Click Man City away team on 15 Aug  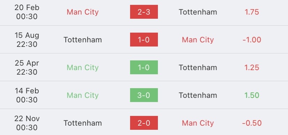click(x=198, y=40)
